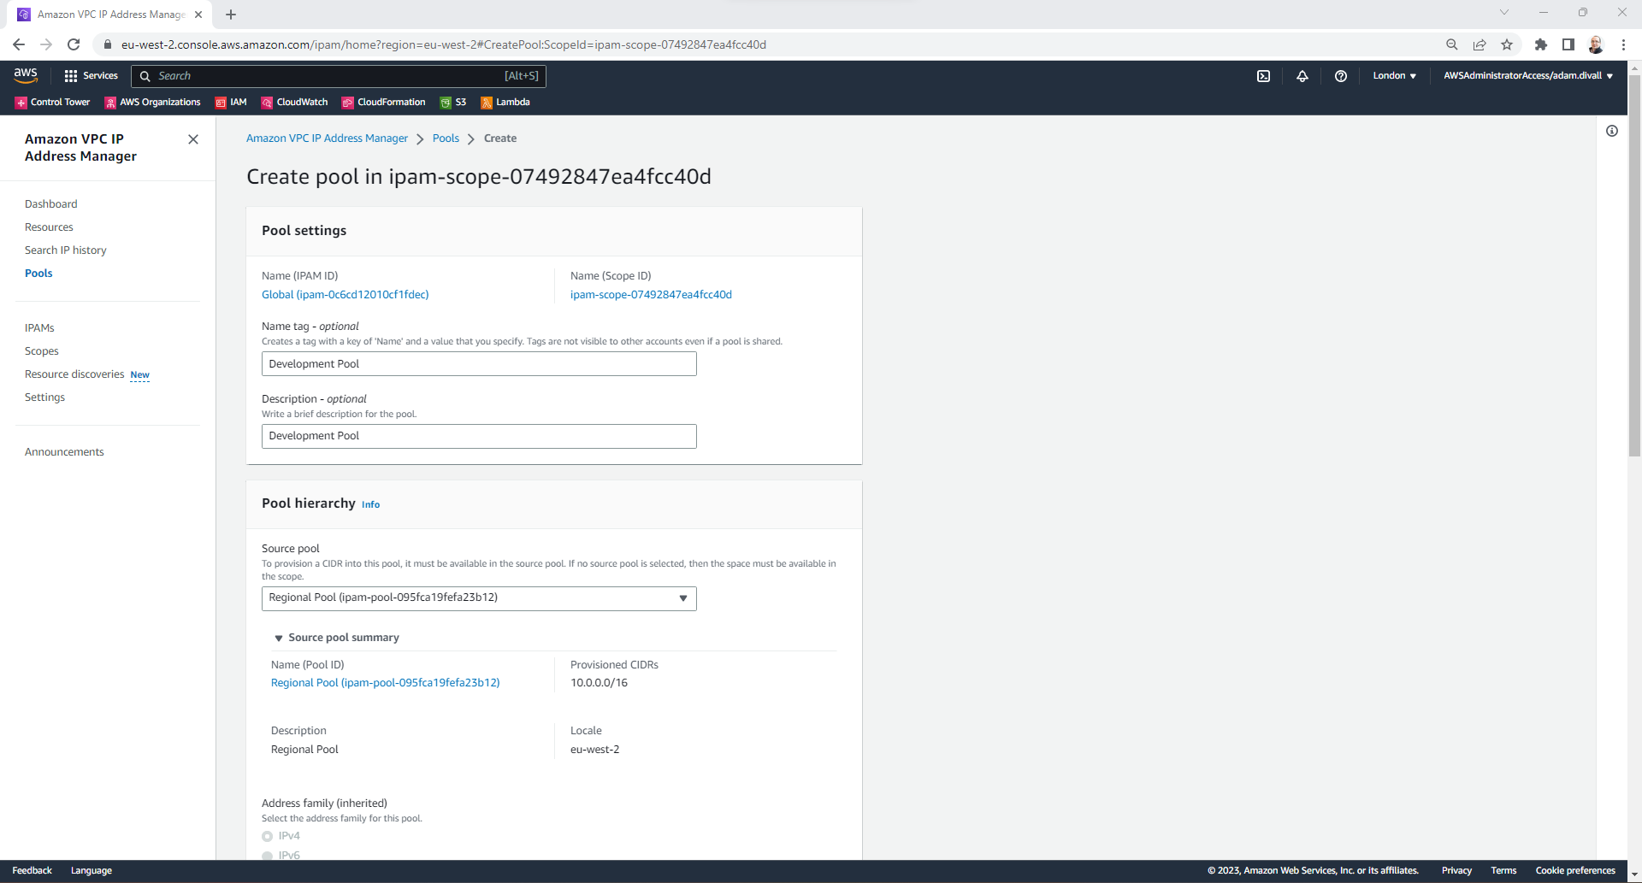Open Resources in sidebar
Screen dimensions: 1642x883
49,227
